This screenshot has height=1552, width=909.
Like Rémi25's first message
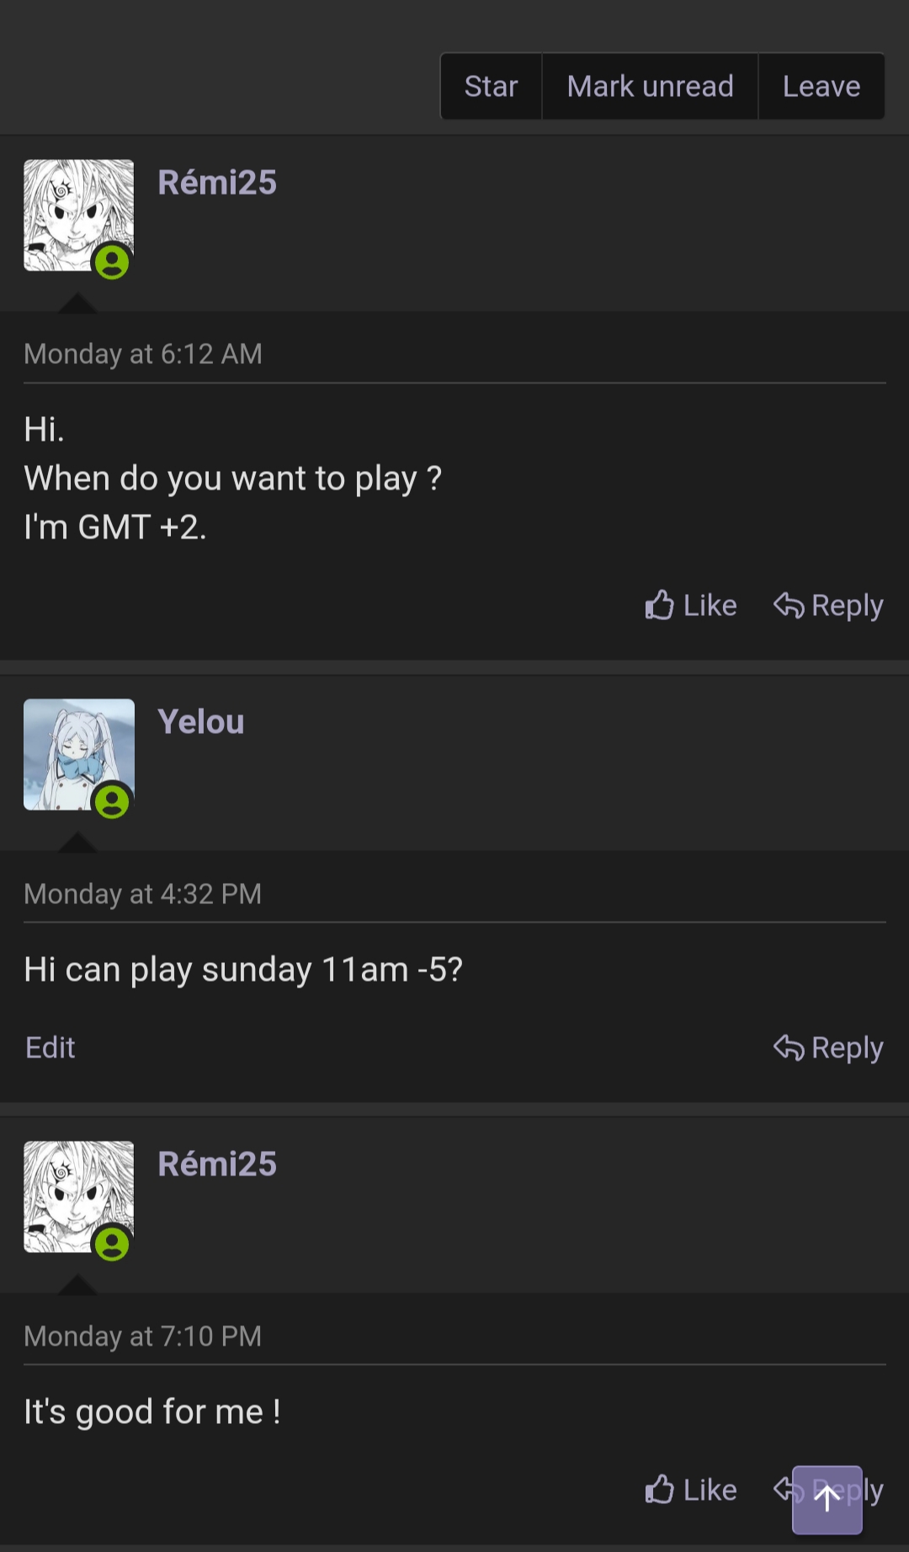point(691,605)
